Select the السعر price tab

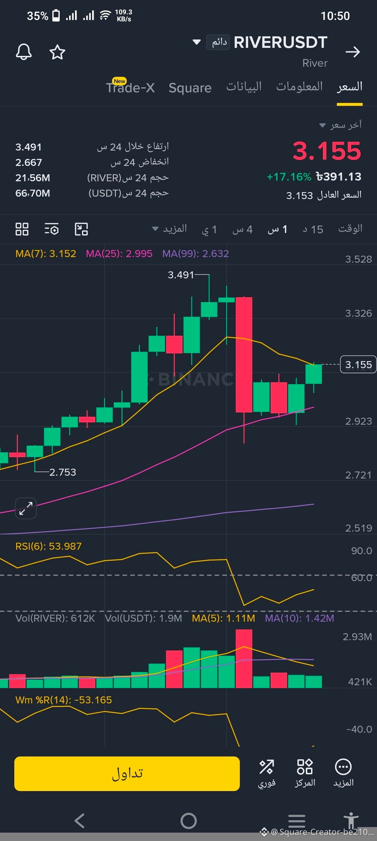point(349,87)
